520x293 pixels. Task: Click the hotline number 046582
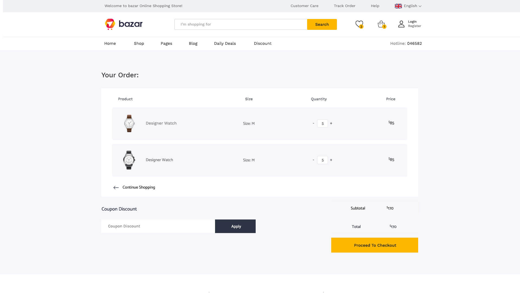[x=414, y=43]
